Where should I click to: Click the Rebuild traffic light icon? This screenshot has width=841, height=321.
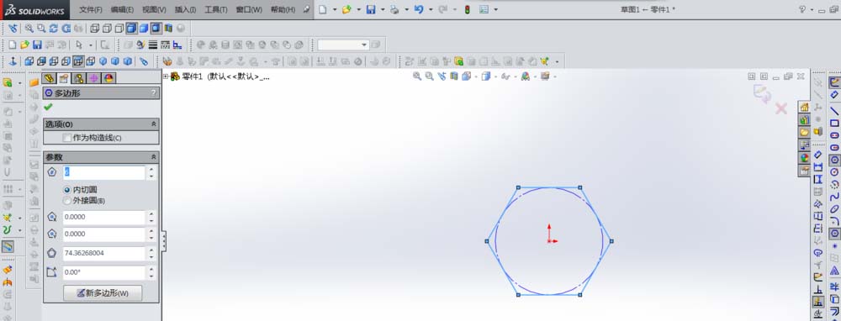(x=467, y=9)
